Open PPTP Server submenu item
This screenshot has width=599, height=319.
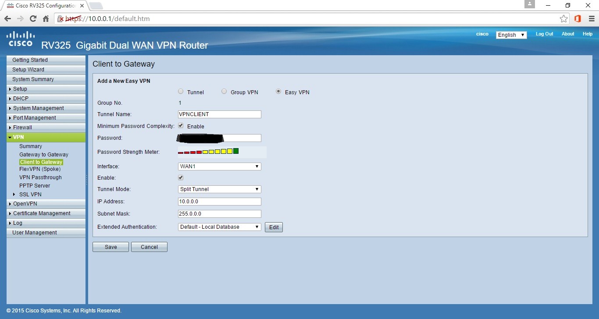pos(35,186)
